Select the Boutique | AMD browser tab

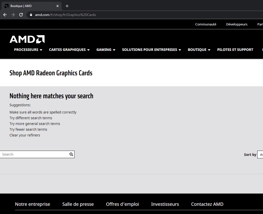pyautogui.click(x=32, y=6)
